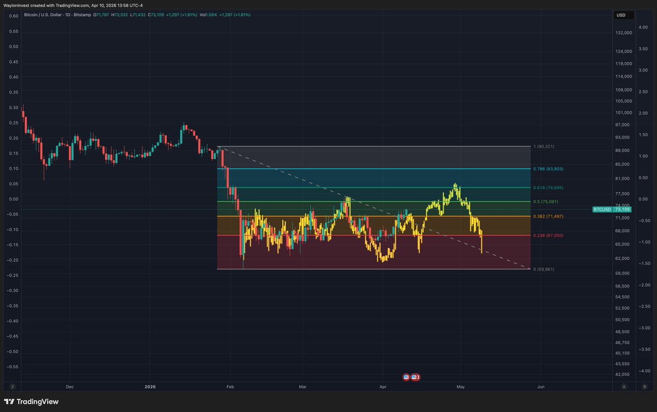Open the USD currency selector

tap(624, 15)
